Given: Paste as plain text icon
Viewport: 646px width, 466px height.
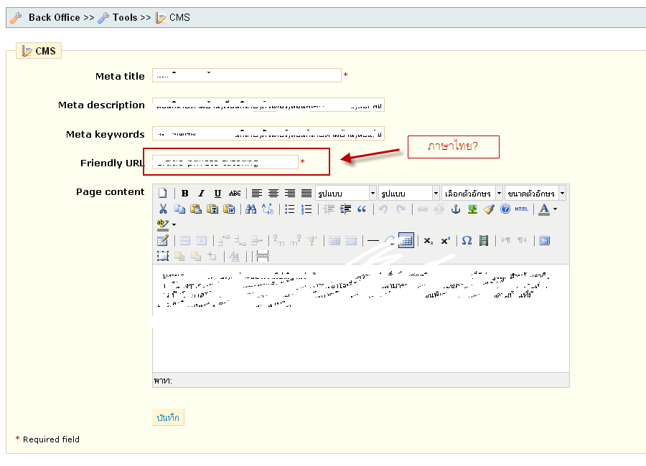Looking at the screenshot, I should [212, 209].
